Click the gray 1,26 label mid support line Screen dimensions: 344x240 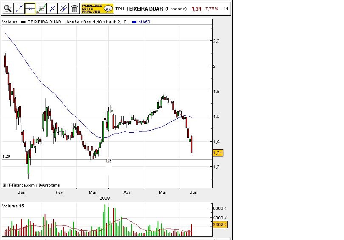click(108, 161)
